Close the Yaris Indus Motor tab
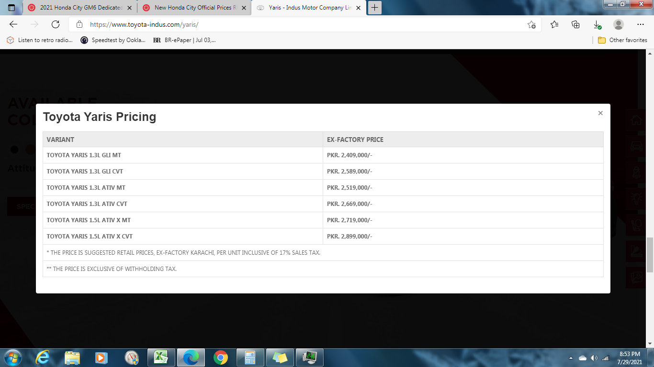The width and height of the screenshot is (654, 367). point(359,8)
